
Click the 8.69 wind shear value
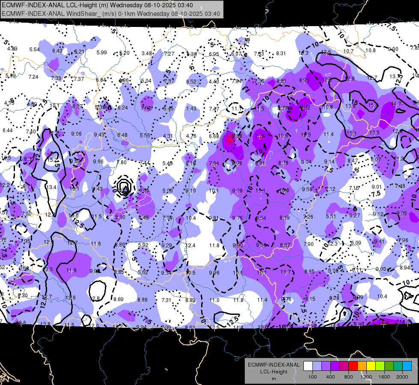point(119,299)
